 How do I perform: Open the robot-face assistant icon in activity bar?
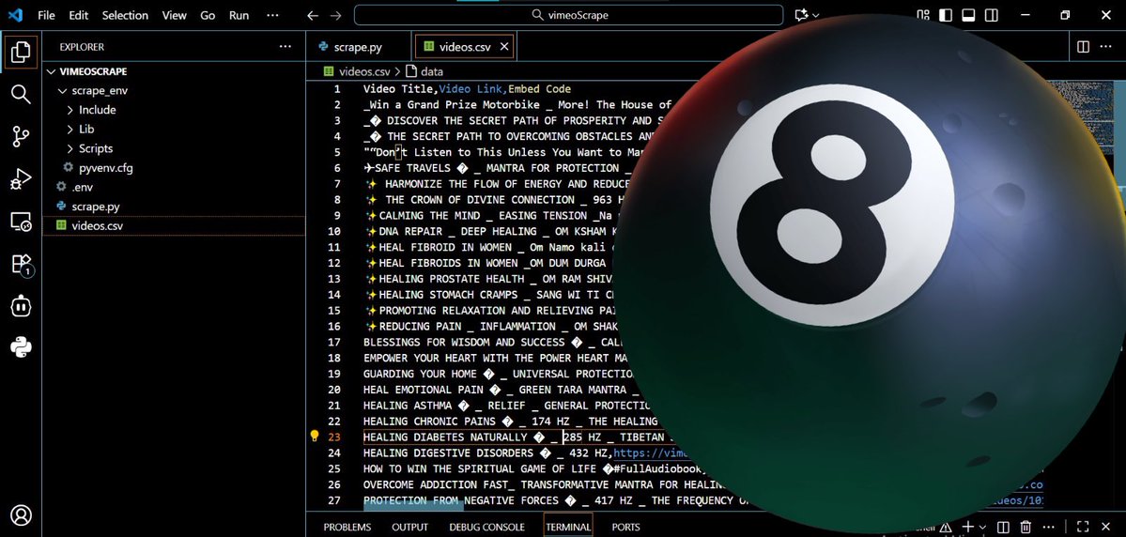pos(21,306)
